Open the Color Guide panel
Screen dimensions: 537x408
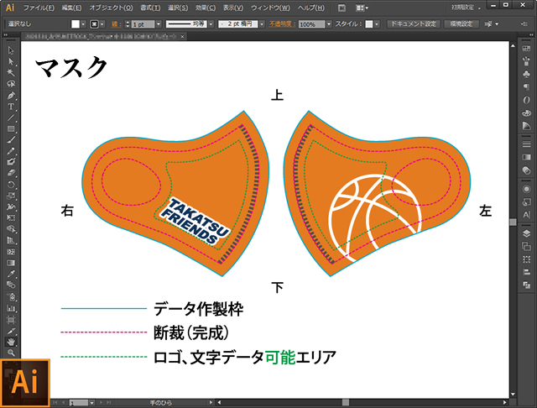coord(526,126)
